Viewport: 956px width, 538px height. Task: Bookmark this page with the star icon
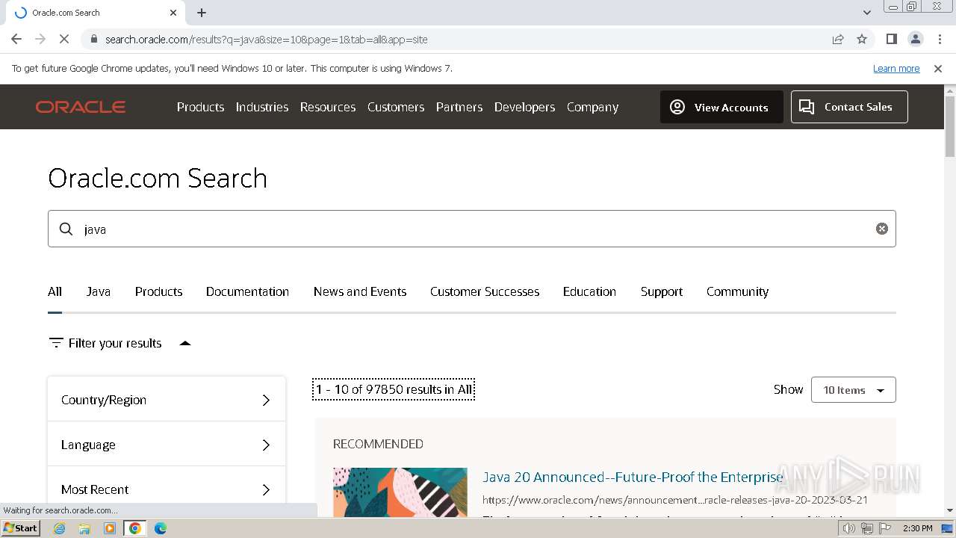pyautogui.click(x=862, y=39)
